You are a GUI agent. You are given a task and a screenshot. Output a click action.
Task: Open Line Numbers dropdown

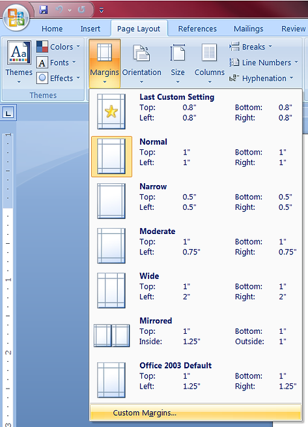tap(263, 63)
